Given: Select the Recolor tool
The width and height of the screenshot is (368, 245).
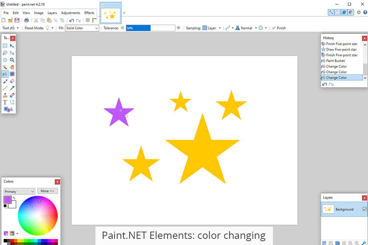Looking at the screenshot, I should pos(12,95).
